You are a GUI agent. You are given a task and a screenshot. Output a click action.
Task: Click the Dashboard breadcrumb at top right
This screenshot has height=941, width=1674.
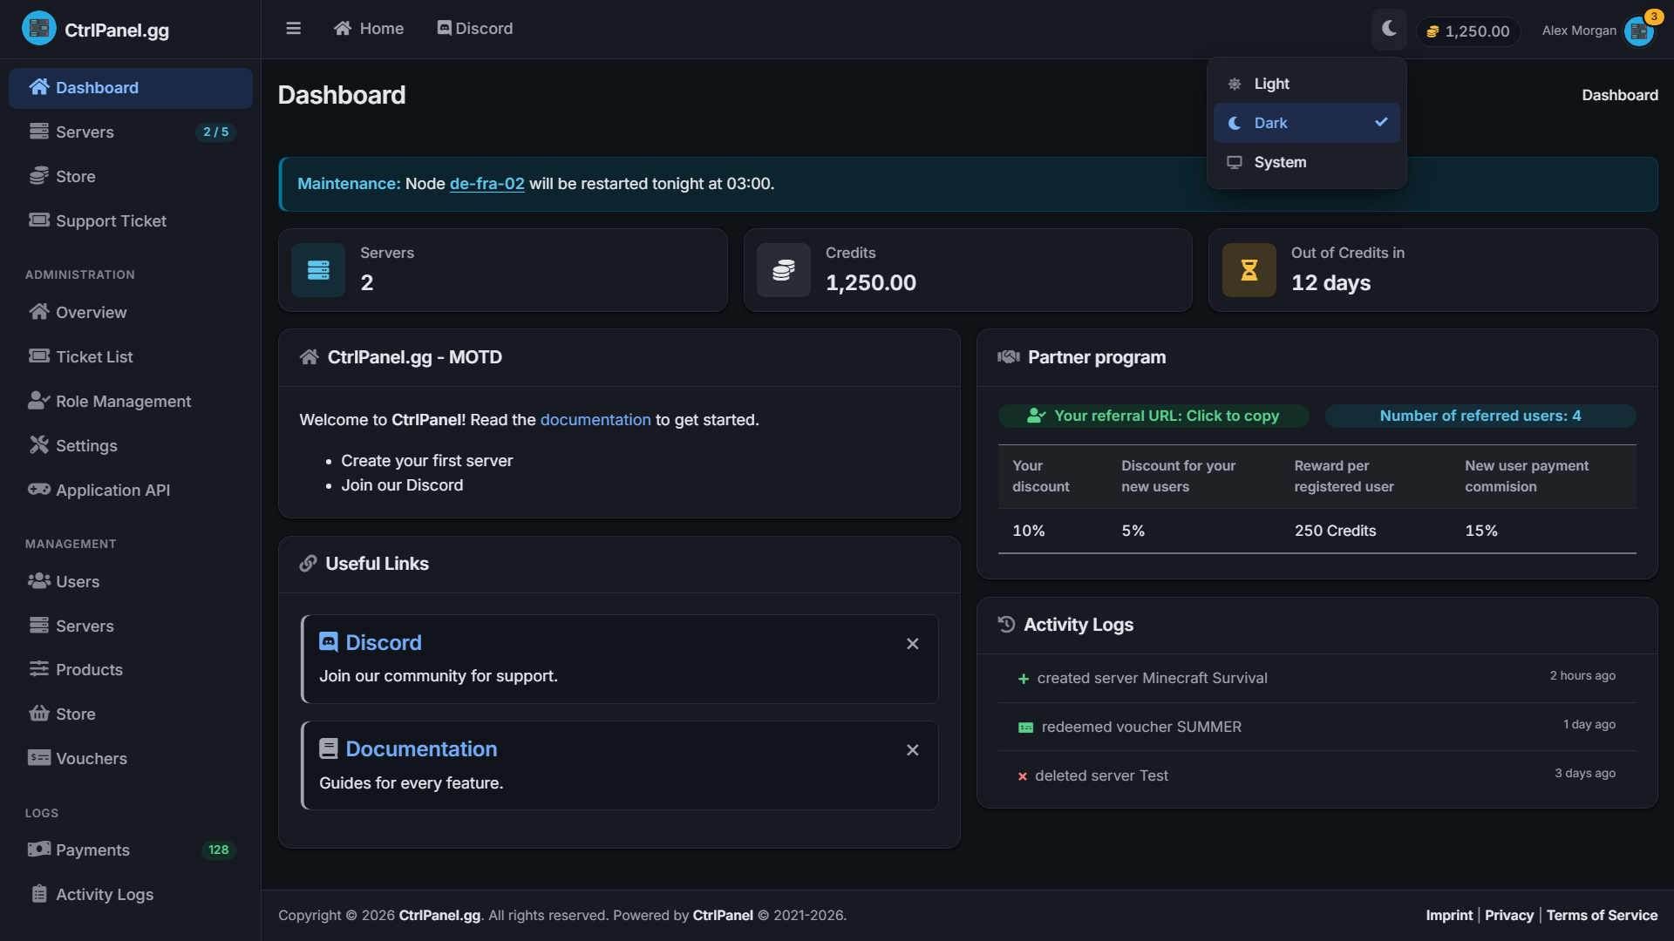(x=1620, y=95)
